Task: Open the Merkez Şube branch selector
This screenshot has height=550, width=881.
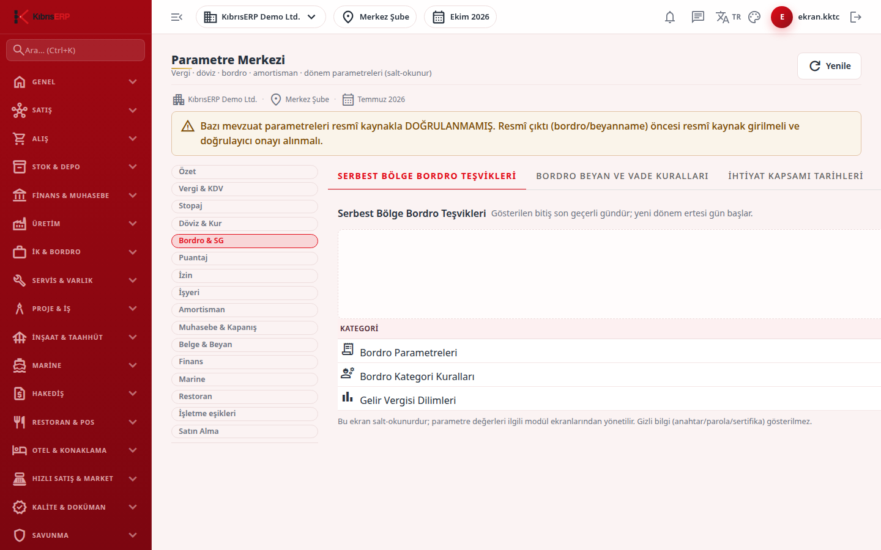Action: (375, 17)
